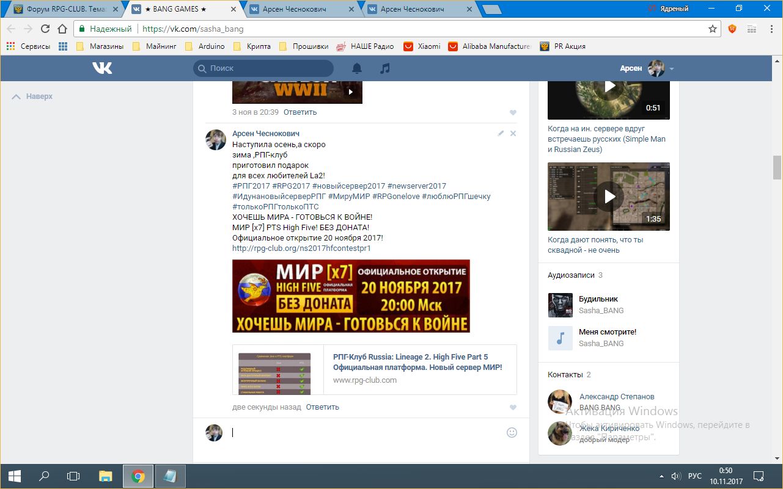Viewport: 783px width, 489px height.
Task: Open Windows Start menu
Action: (x=15, y=476)
